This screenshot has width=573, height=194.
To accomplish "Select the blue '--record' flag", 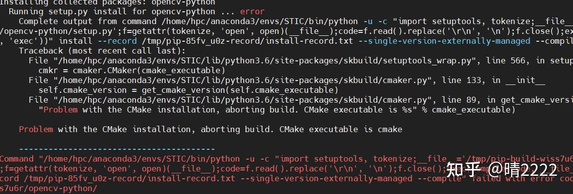I will pos(122,41).
